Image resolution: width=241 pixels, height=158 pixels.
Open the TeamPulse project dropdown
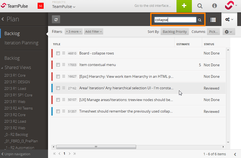[x=64, y=7]
